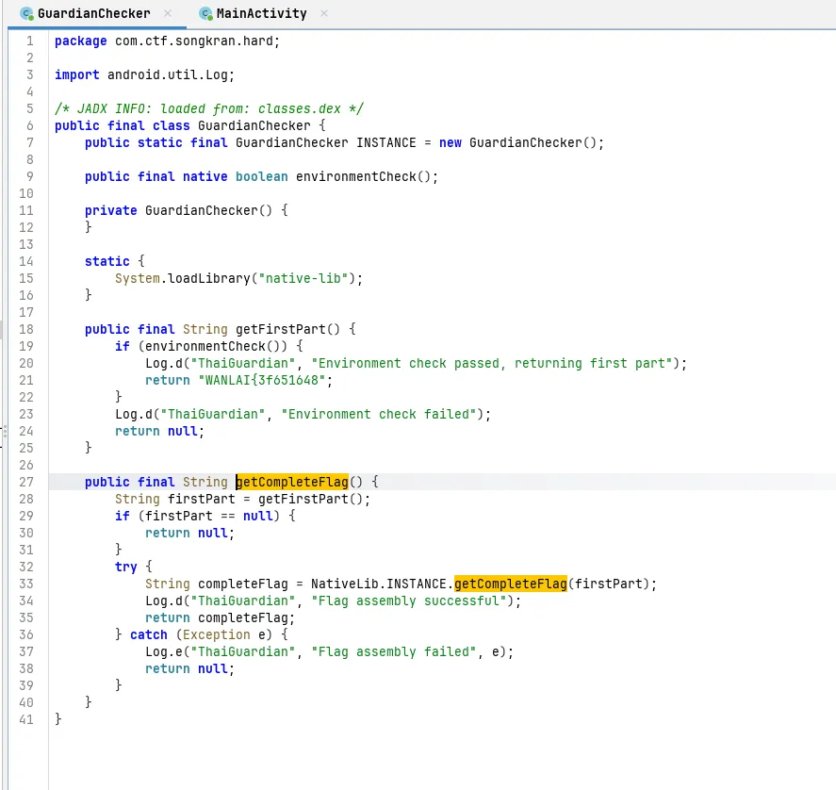Image resolution: width=836 pixels, height=790 pixels.
Task: Click the panel splitter handle on left edge
Action: click(x=3, y=434)
